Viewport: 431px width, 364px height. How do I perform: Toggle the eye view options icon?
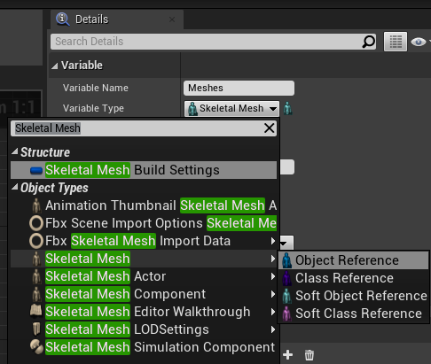[419, 42]
